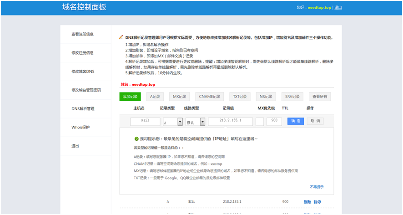Open 修改注册信息 in the sidebar

click(82, 53)
